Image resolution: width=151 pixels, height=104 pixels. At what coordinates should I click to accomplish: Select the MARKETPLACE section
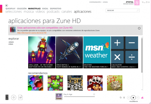click(x=34, y=9)
